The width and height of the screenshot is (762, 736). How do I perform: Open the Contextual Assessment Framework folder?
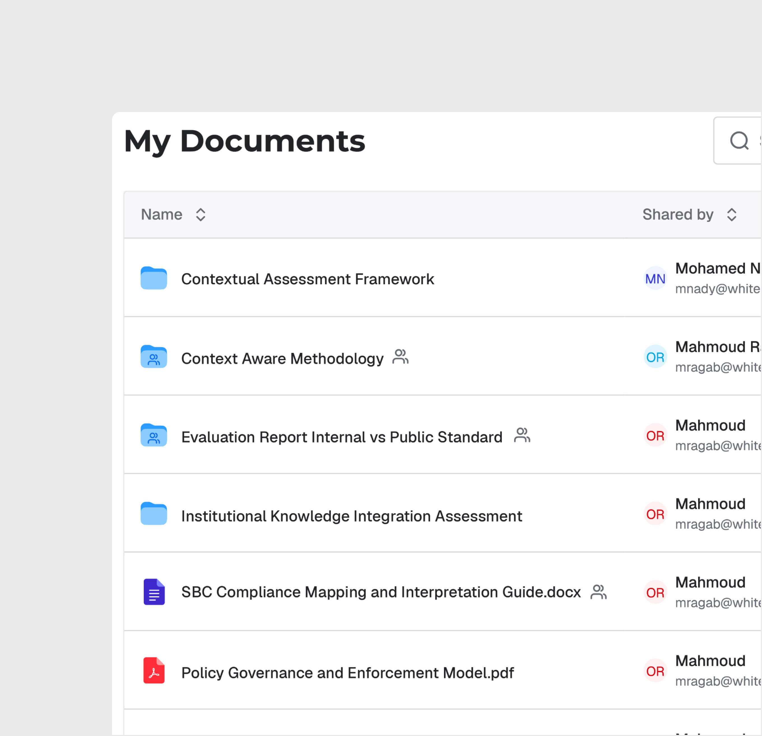(x=308, y=279)
